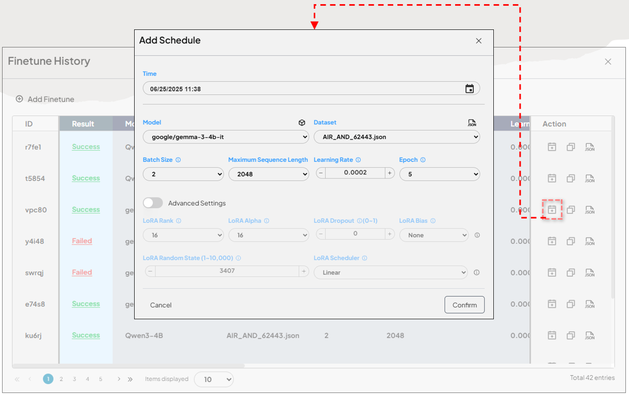
Task: Go to page 5 in pagination
Action: 101,379
